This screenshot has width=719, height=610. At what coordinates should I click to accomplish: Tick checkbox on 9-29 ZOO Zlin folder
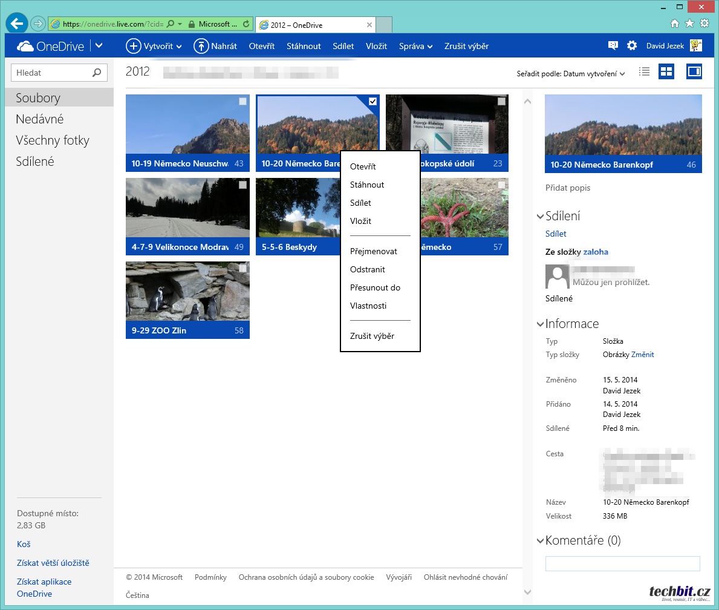point(242,268)
